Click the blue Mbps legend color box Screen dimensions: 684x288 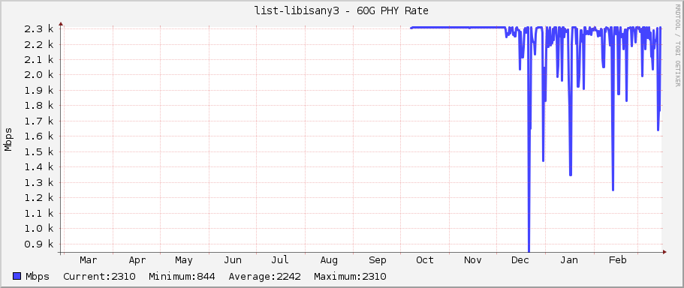click(x=17, y=276)
